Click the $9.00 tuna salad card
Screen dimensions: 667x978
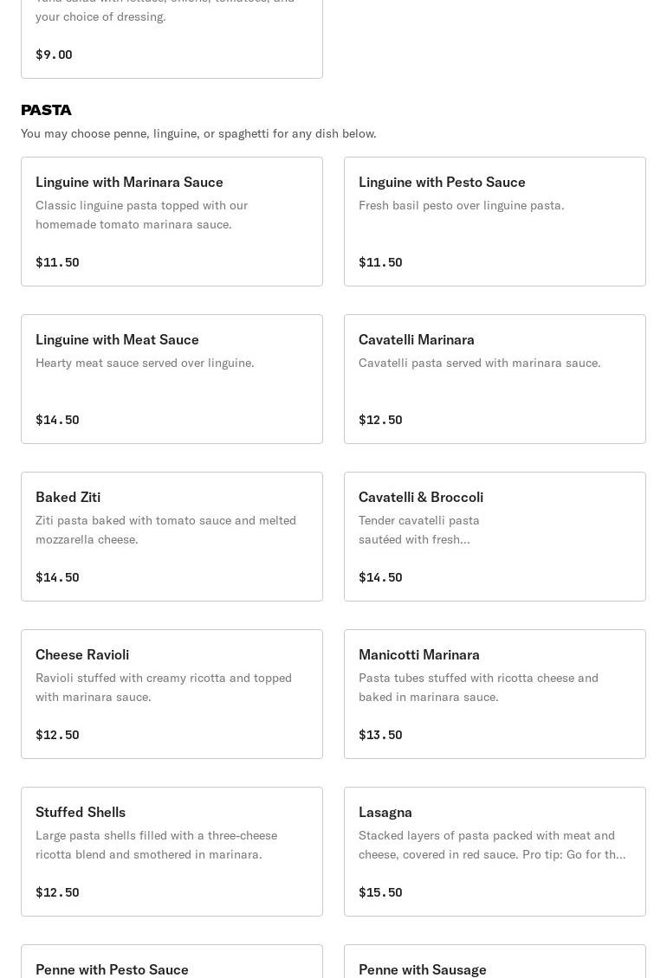172,39
